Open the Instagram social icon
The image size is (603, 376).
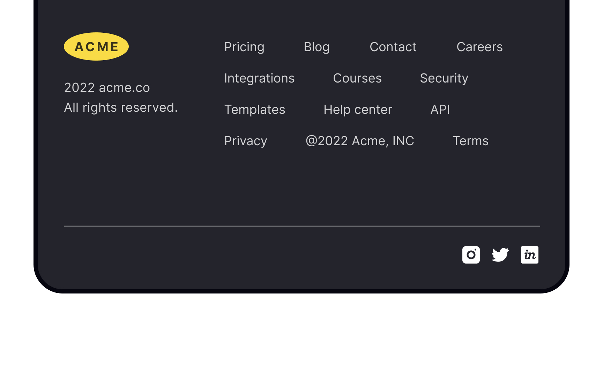471,255
